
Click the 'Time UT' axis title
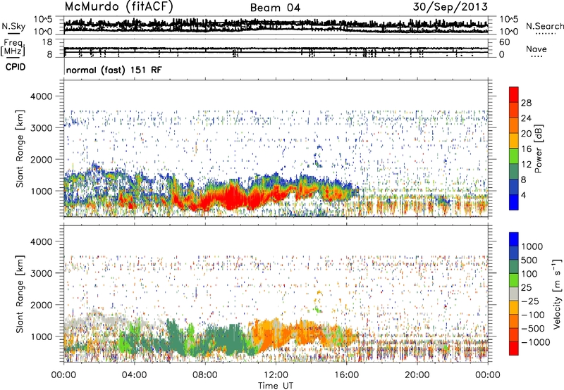click(276, 385)
